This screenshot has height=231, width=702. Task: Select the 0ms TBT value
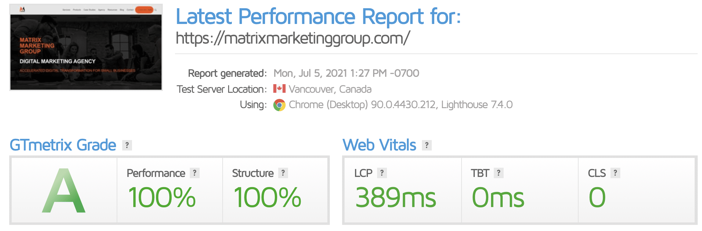coord(498,198)
